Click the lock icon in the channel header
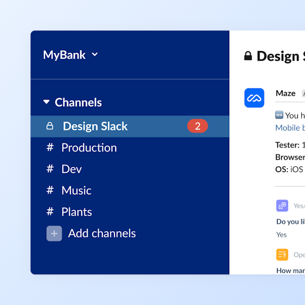 248,56
